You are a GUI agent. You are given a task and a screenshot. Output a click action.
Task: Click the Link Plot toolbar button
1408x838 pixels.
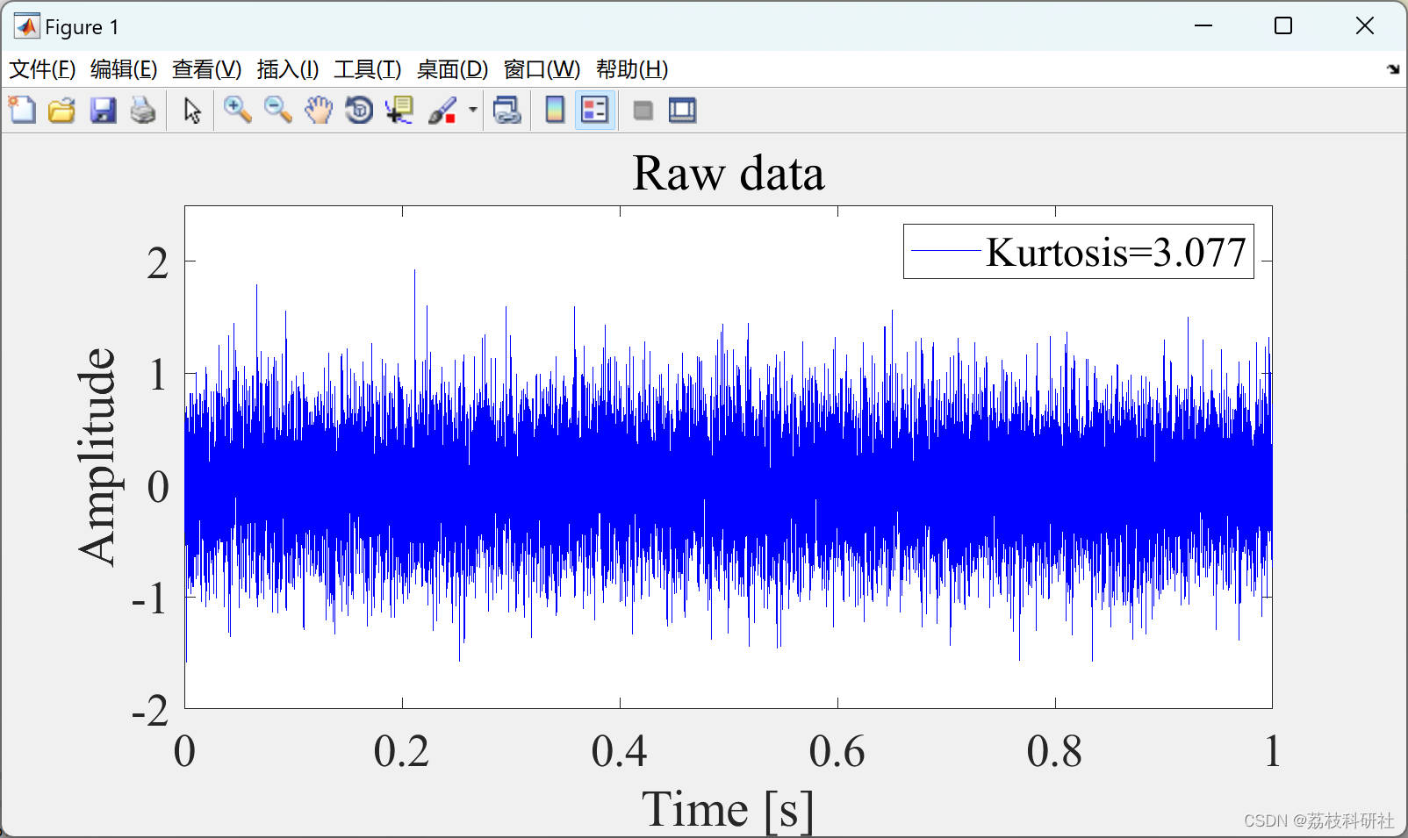point(507,111)
